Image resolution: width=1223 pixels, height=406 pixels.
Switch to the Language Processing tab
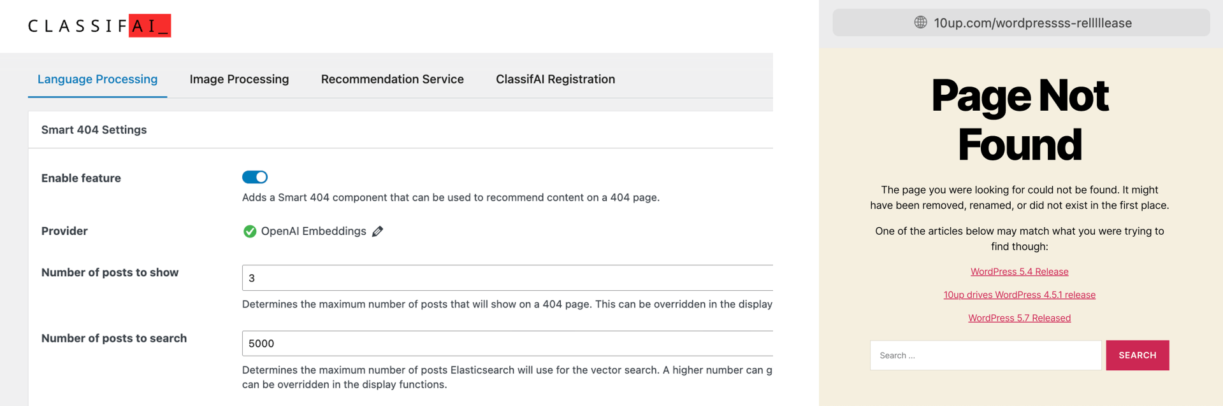point(98,79)
